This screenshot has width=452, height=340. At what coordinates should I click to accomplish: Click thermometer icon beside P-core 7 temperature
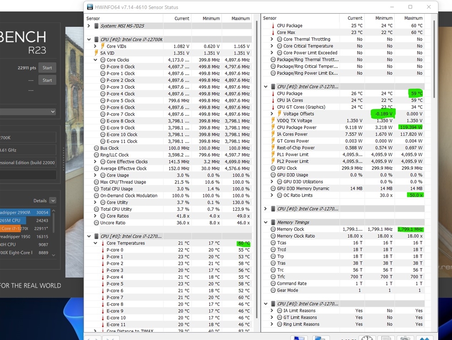(x=103, y=297)
